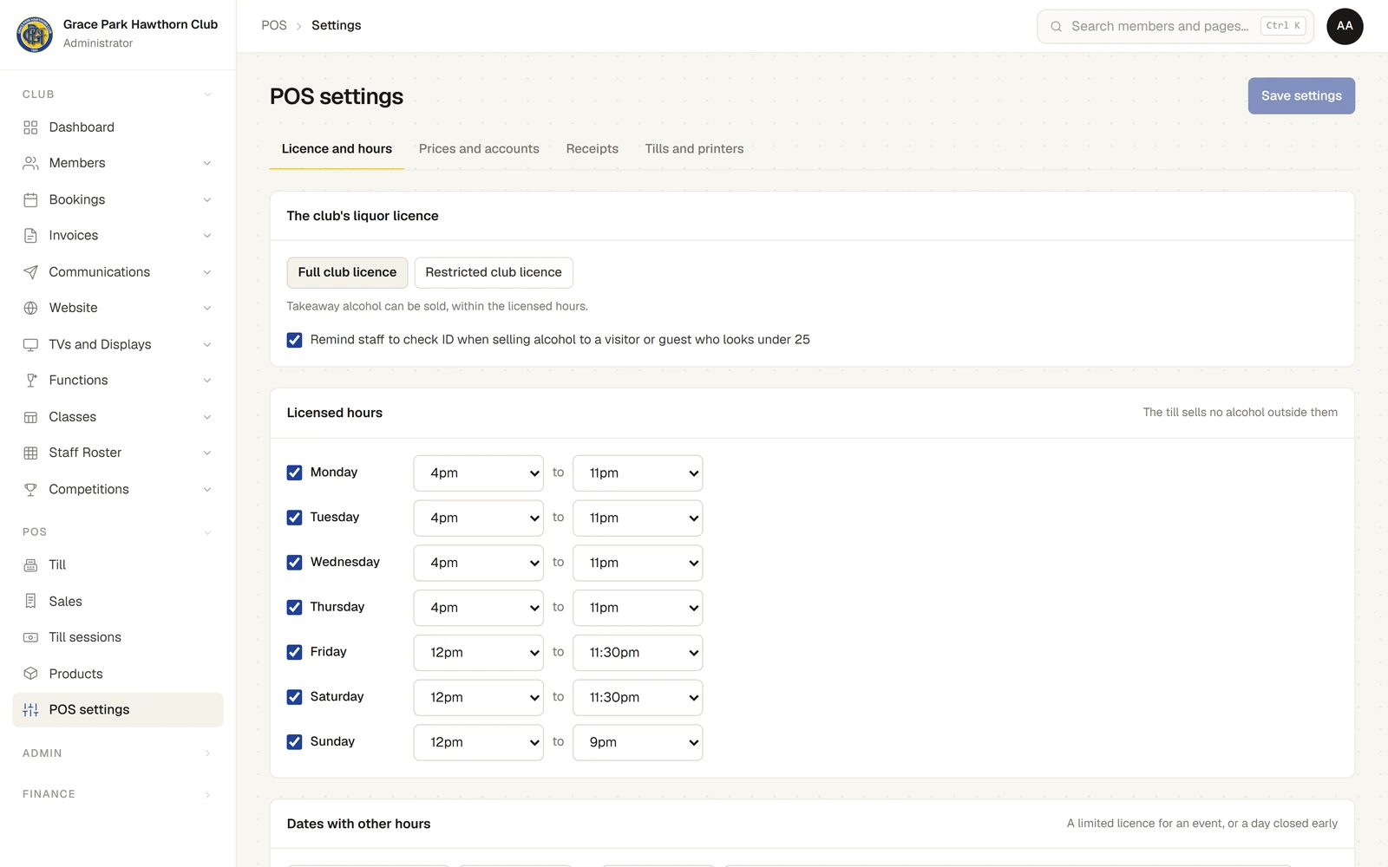Toggle the Saturday checkbox
1388x867 pixels.
point(295,697)
